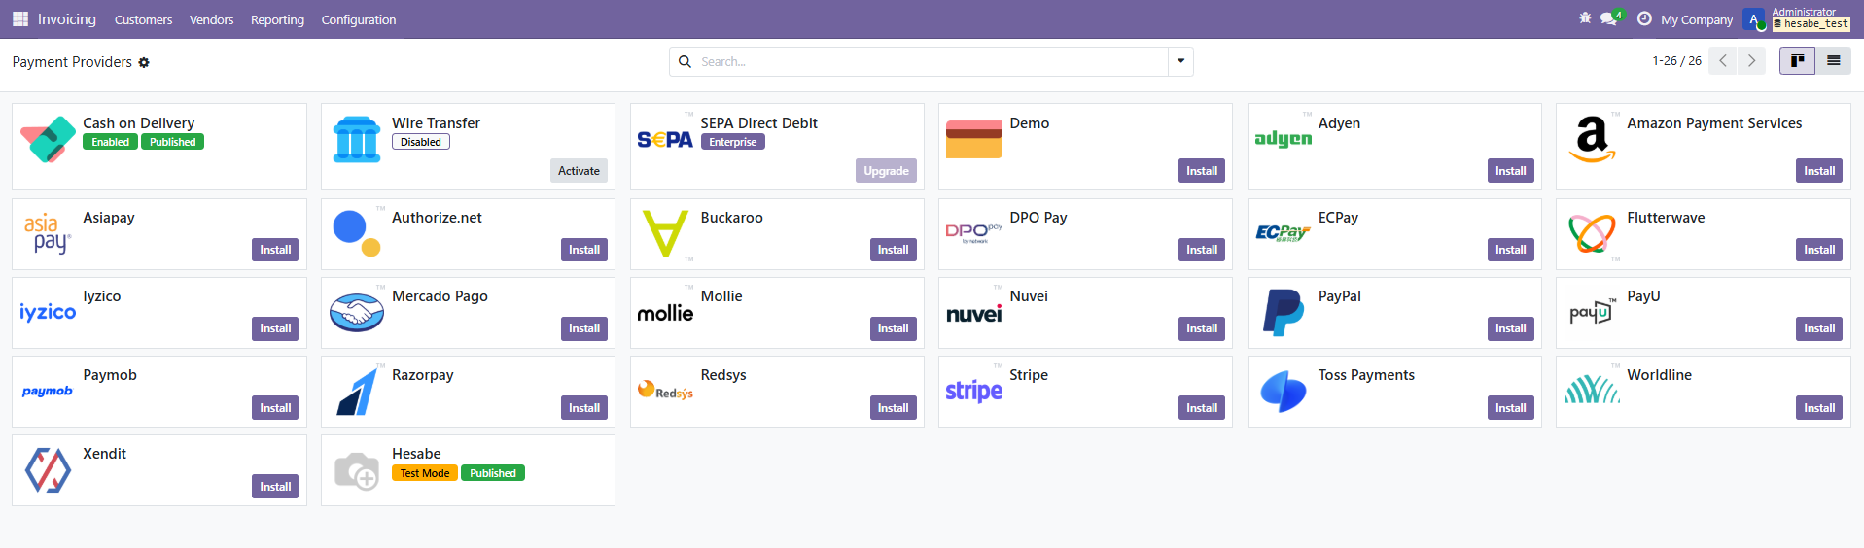Install the Xendit provider
This screenshot has height=548, width=1864.
click(x=275, y=487)
